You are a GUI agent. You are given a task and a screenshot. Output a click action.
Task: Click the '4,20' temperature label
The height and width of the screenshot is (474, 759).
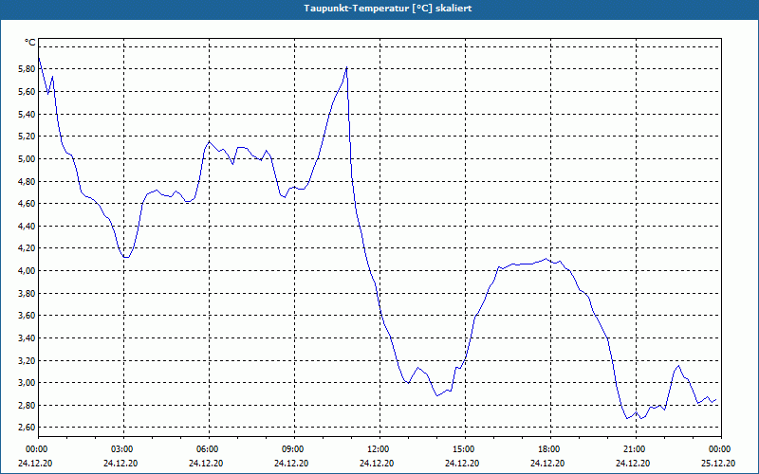(27, 248)
